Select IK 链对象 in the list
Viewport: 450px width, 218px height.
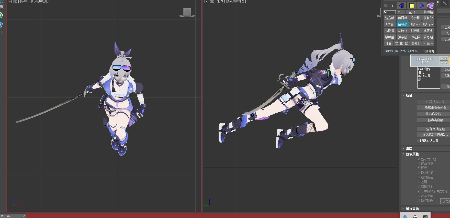(424, 76)
